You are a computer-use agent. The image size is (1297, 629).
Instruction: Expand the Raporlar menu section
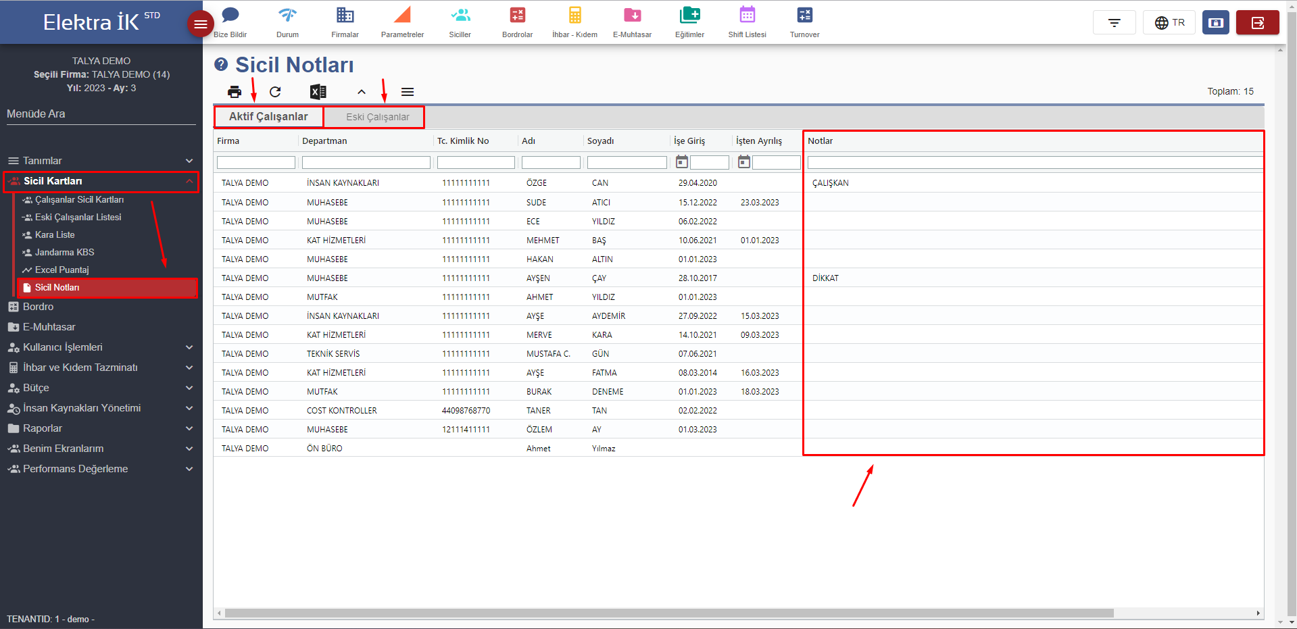coord(101,428)
